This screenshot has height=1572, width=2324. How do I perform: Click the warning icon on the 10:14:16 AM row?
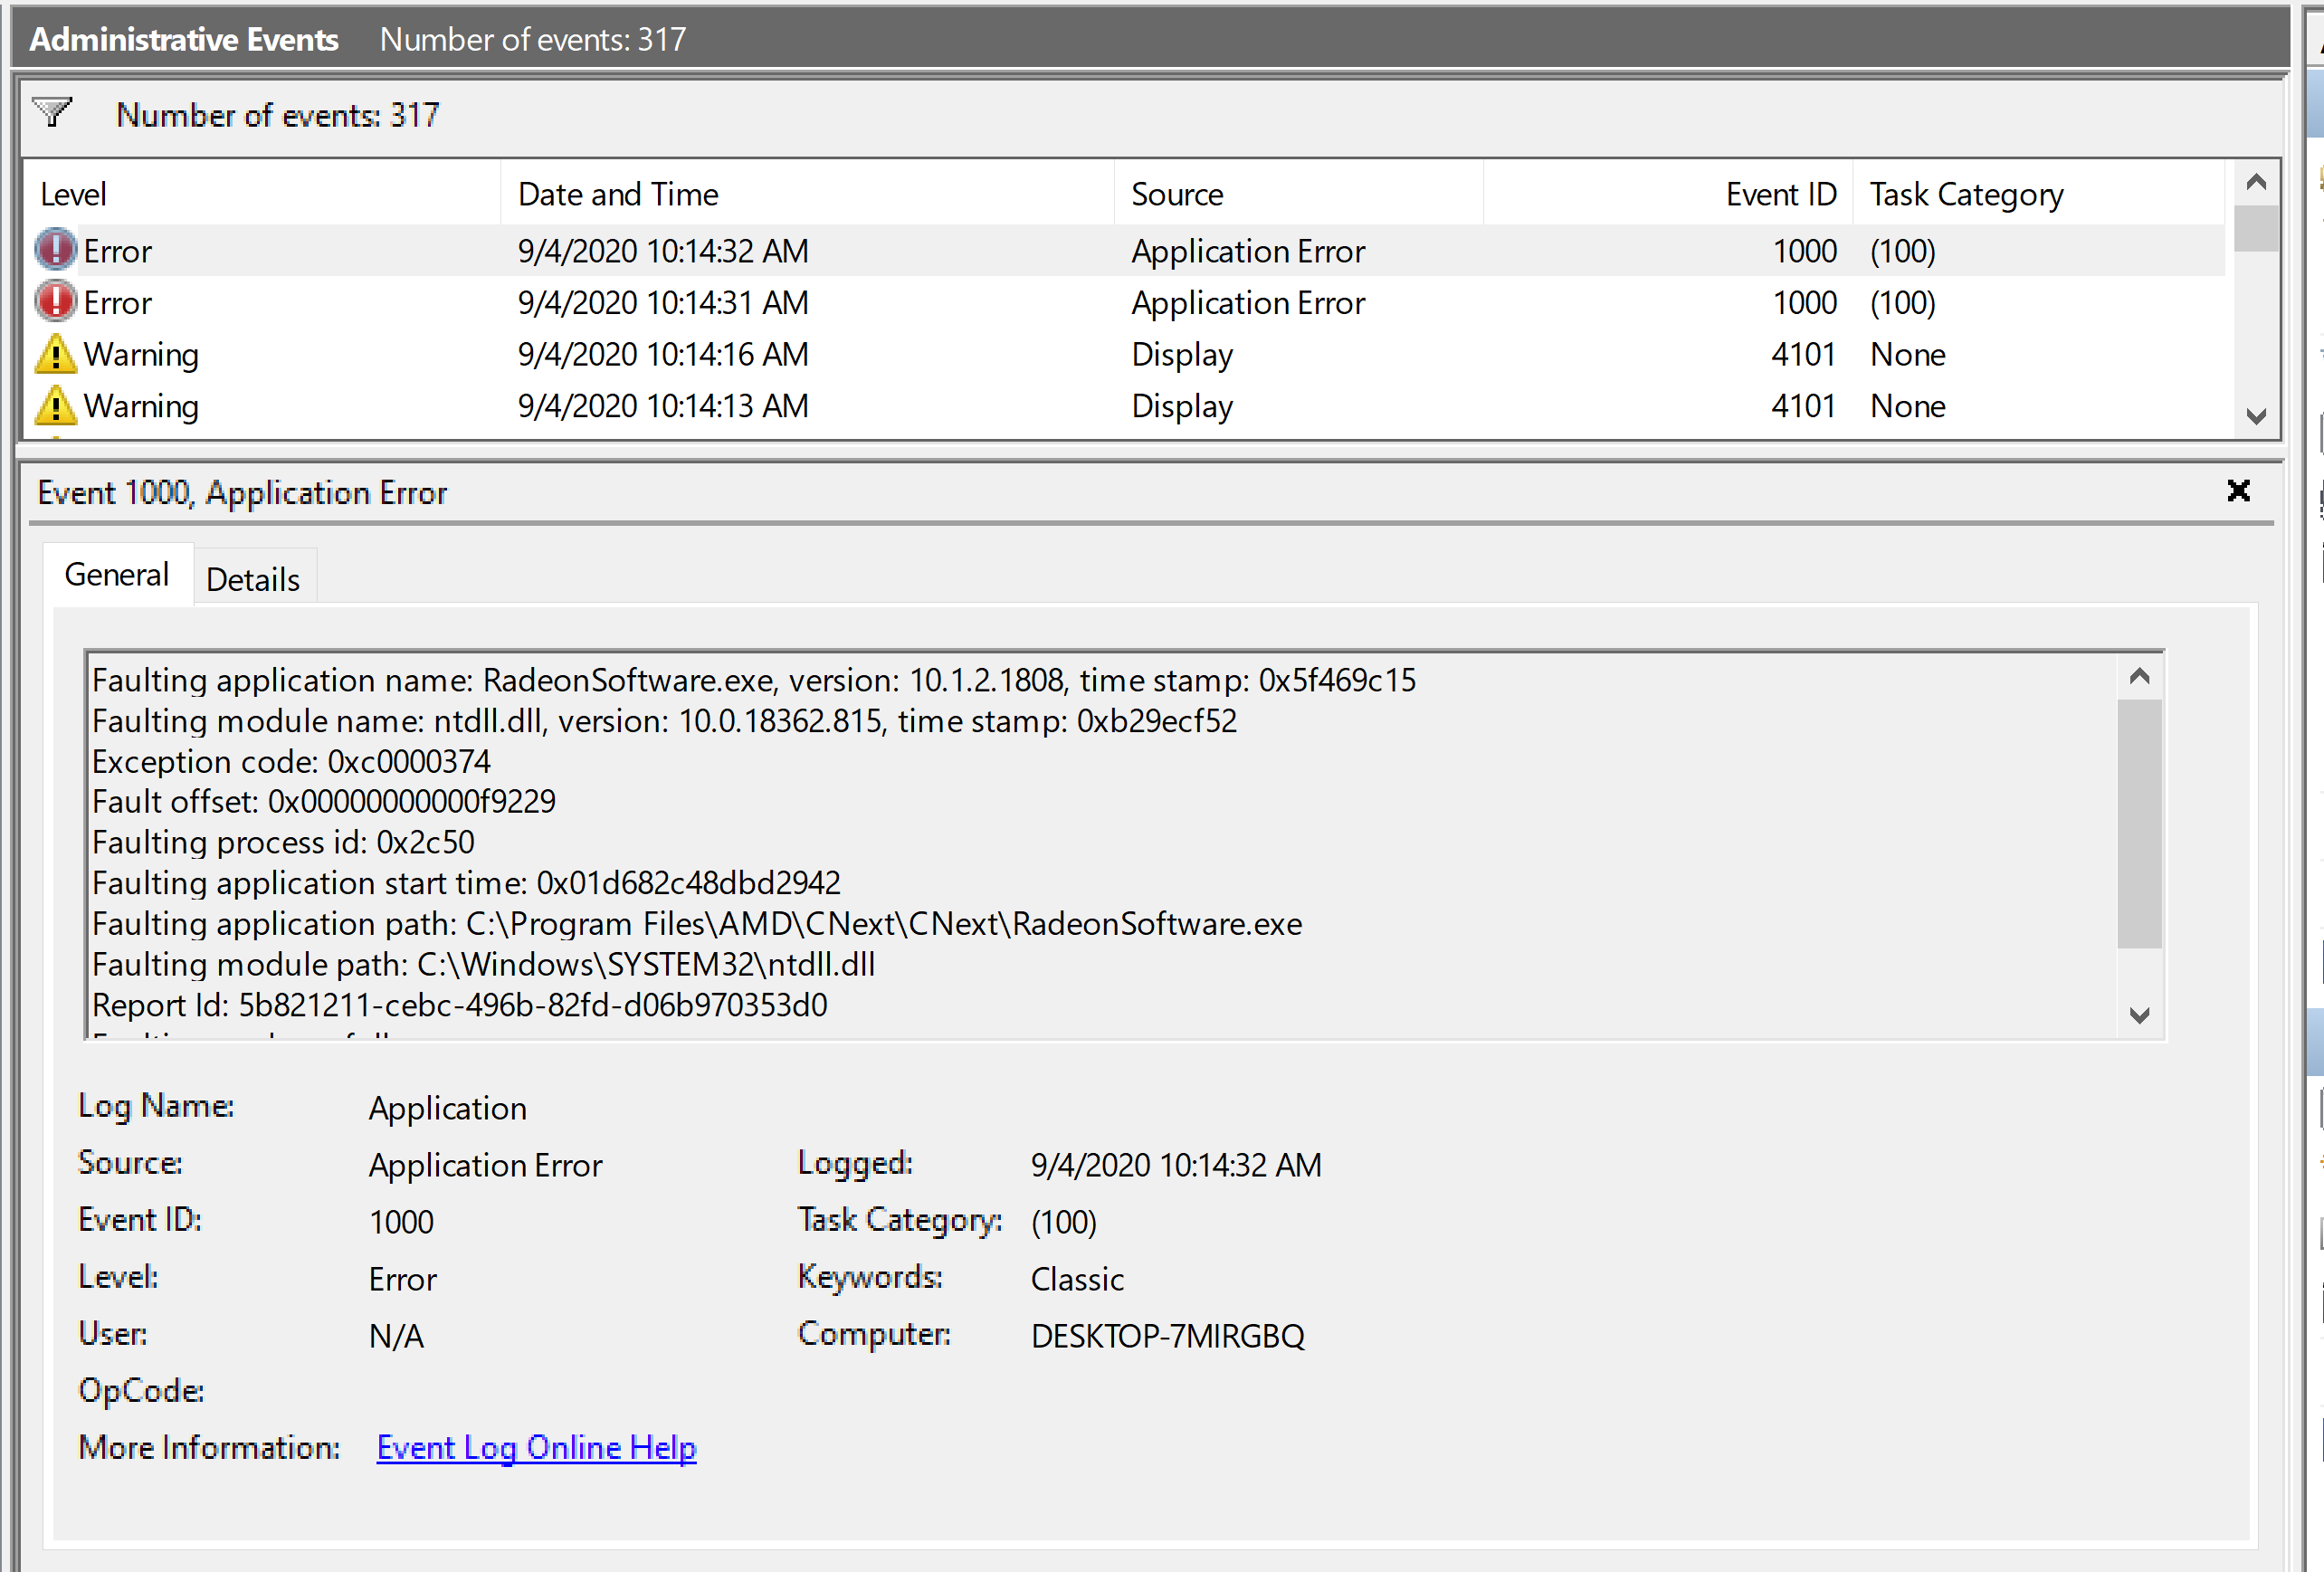click(56, 354)
